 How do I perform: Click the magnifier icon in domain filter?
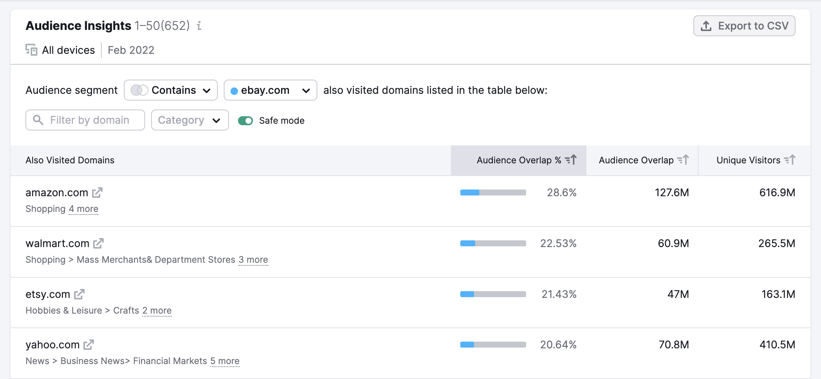[x=38, y=120]
